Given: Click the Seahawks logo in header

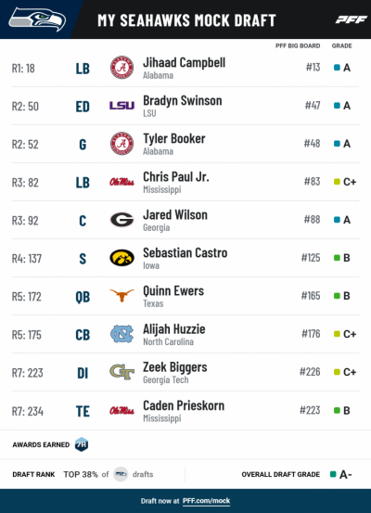Looking at the screenshot, I should [37, 20].
